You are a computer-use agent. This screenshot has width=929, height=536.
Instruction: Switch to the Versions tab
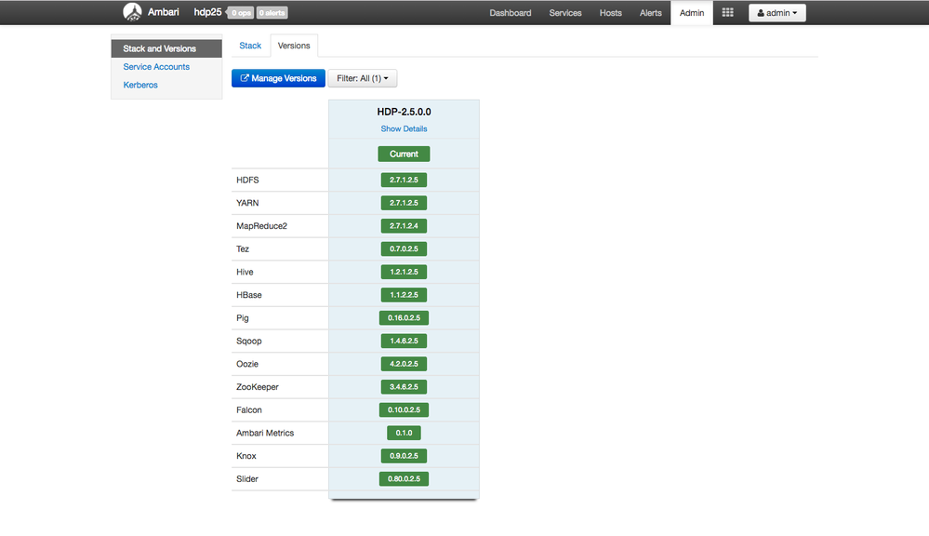[x=294, y=46]
